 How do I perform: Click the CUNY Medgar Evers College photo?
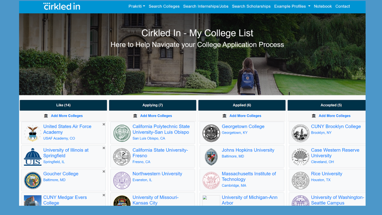tap(33, 200)
